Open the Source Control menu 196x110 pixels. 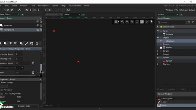point(75,5)
